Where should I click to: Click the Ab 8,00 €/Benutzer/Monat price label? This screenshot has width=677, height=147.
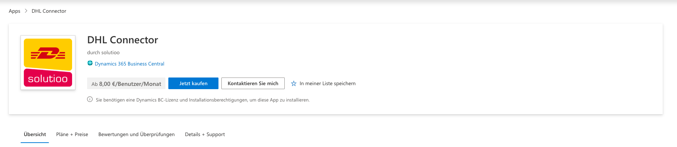pos(126,84)
